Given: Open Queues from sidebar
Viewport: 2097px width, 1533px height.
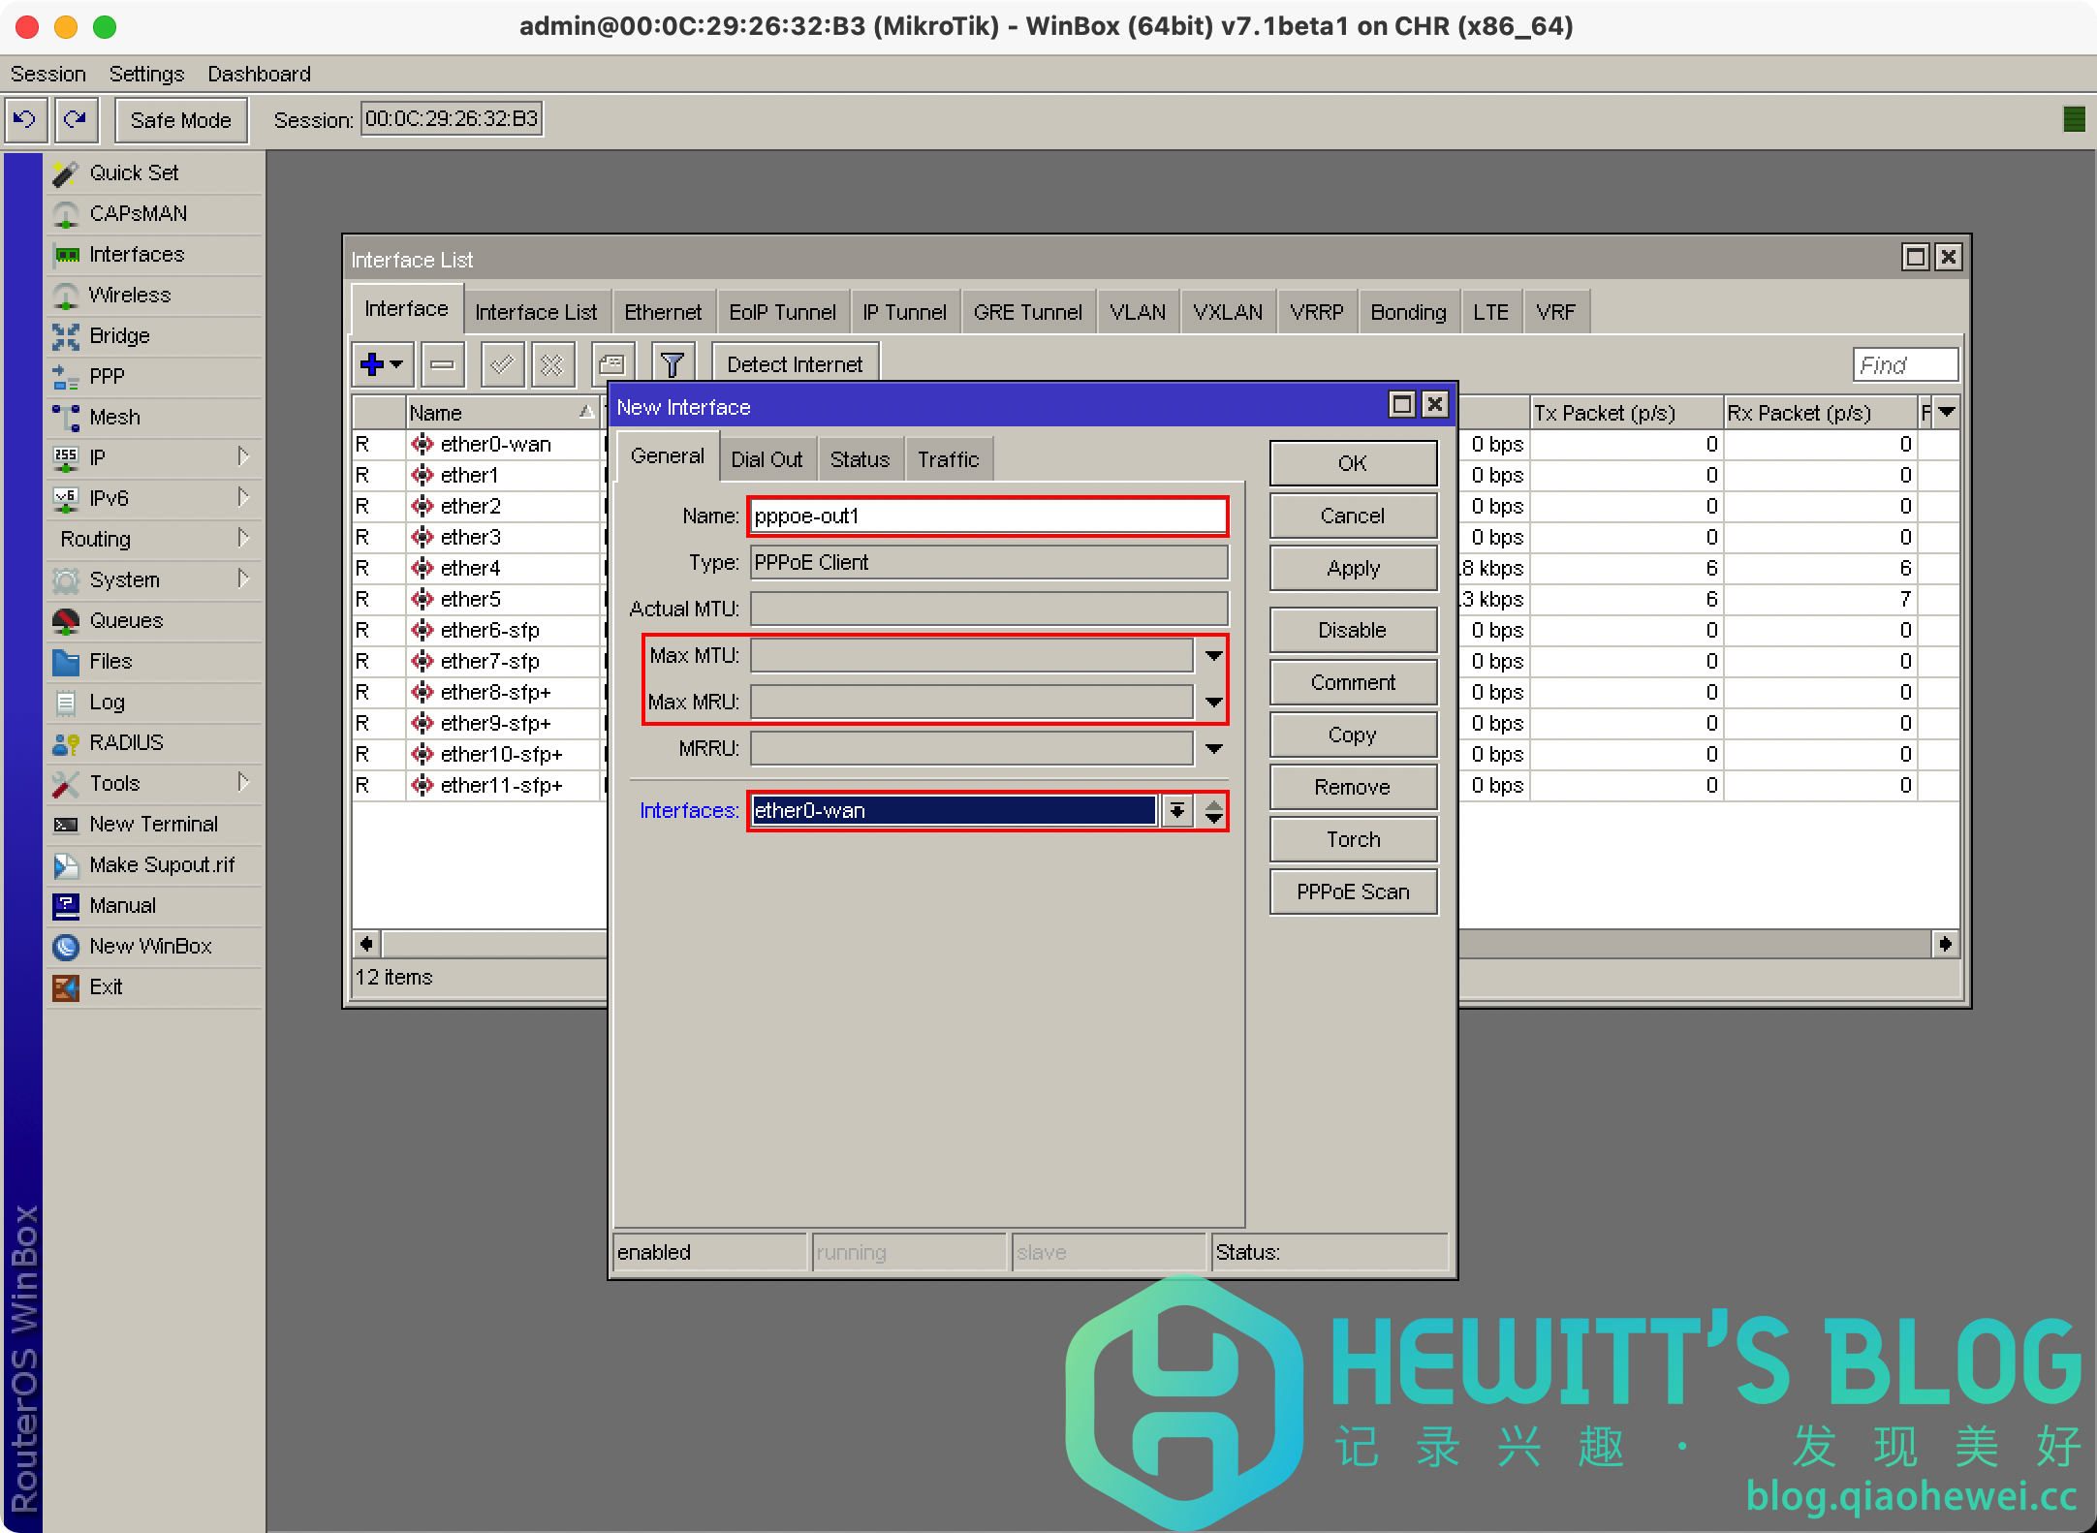Looking at the screenshot, I should tap(126, 620).
